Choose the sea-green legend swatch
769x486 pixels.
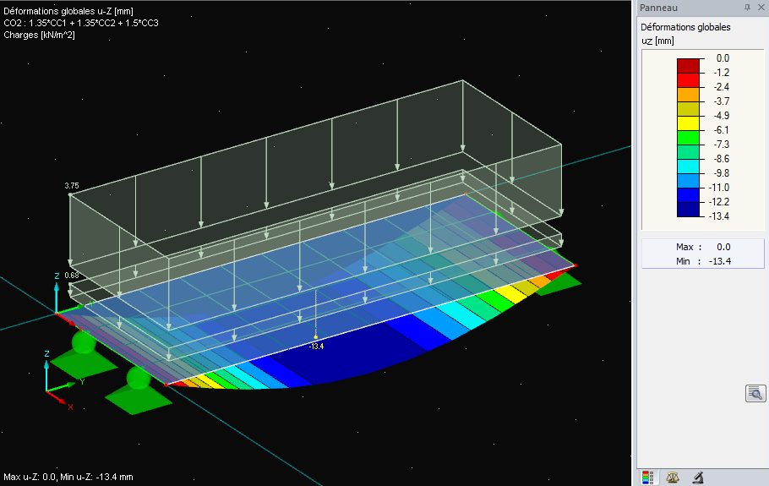[688, 152]
